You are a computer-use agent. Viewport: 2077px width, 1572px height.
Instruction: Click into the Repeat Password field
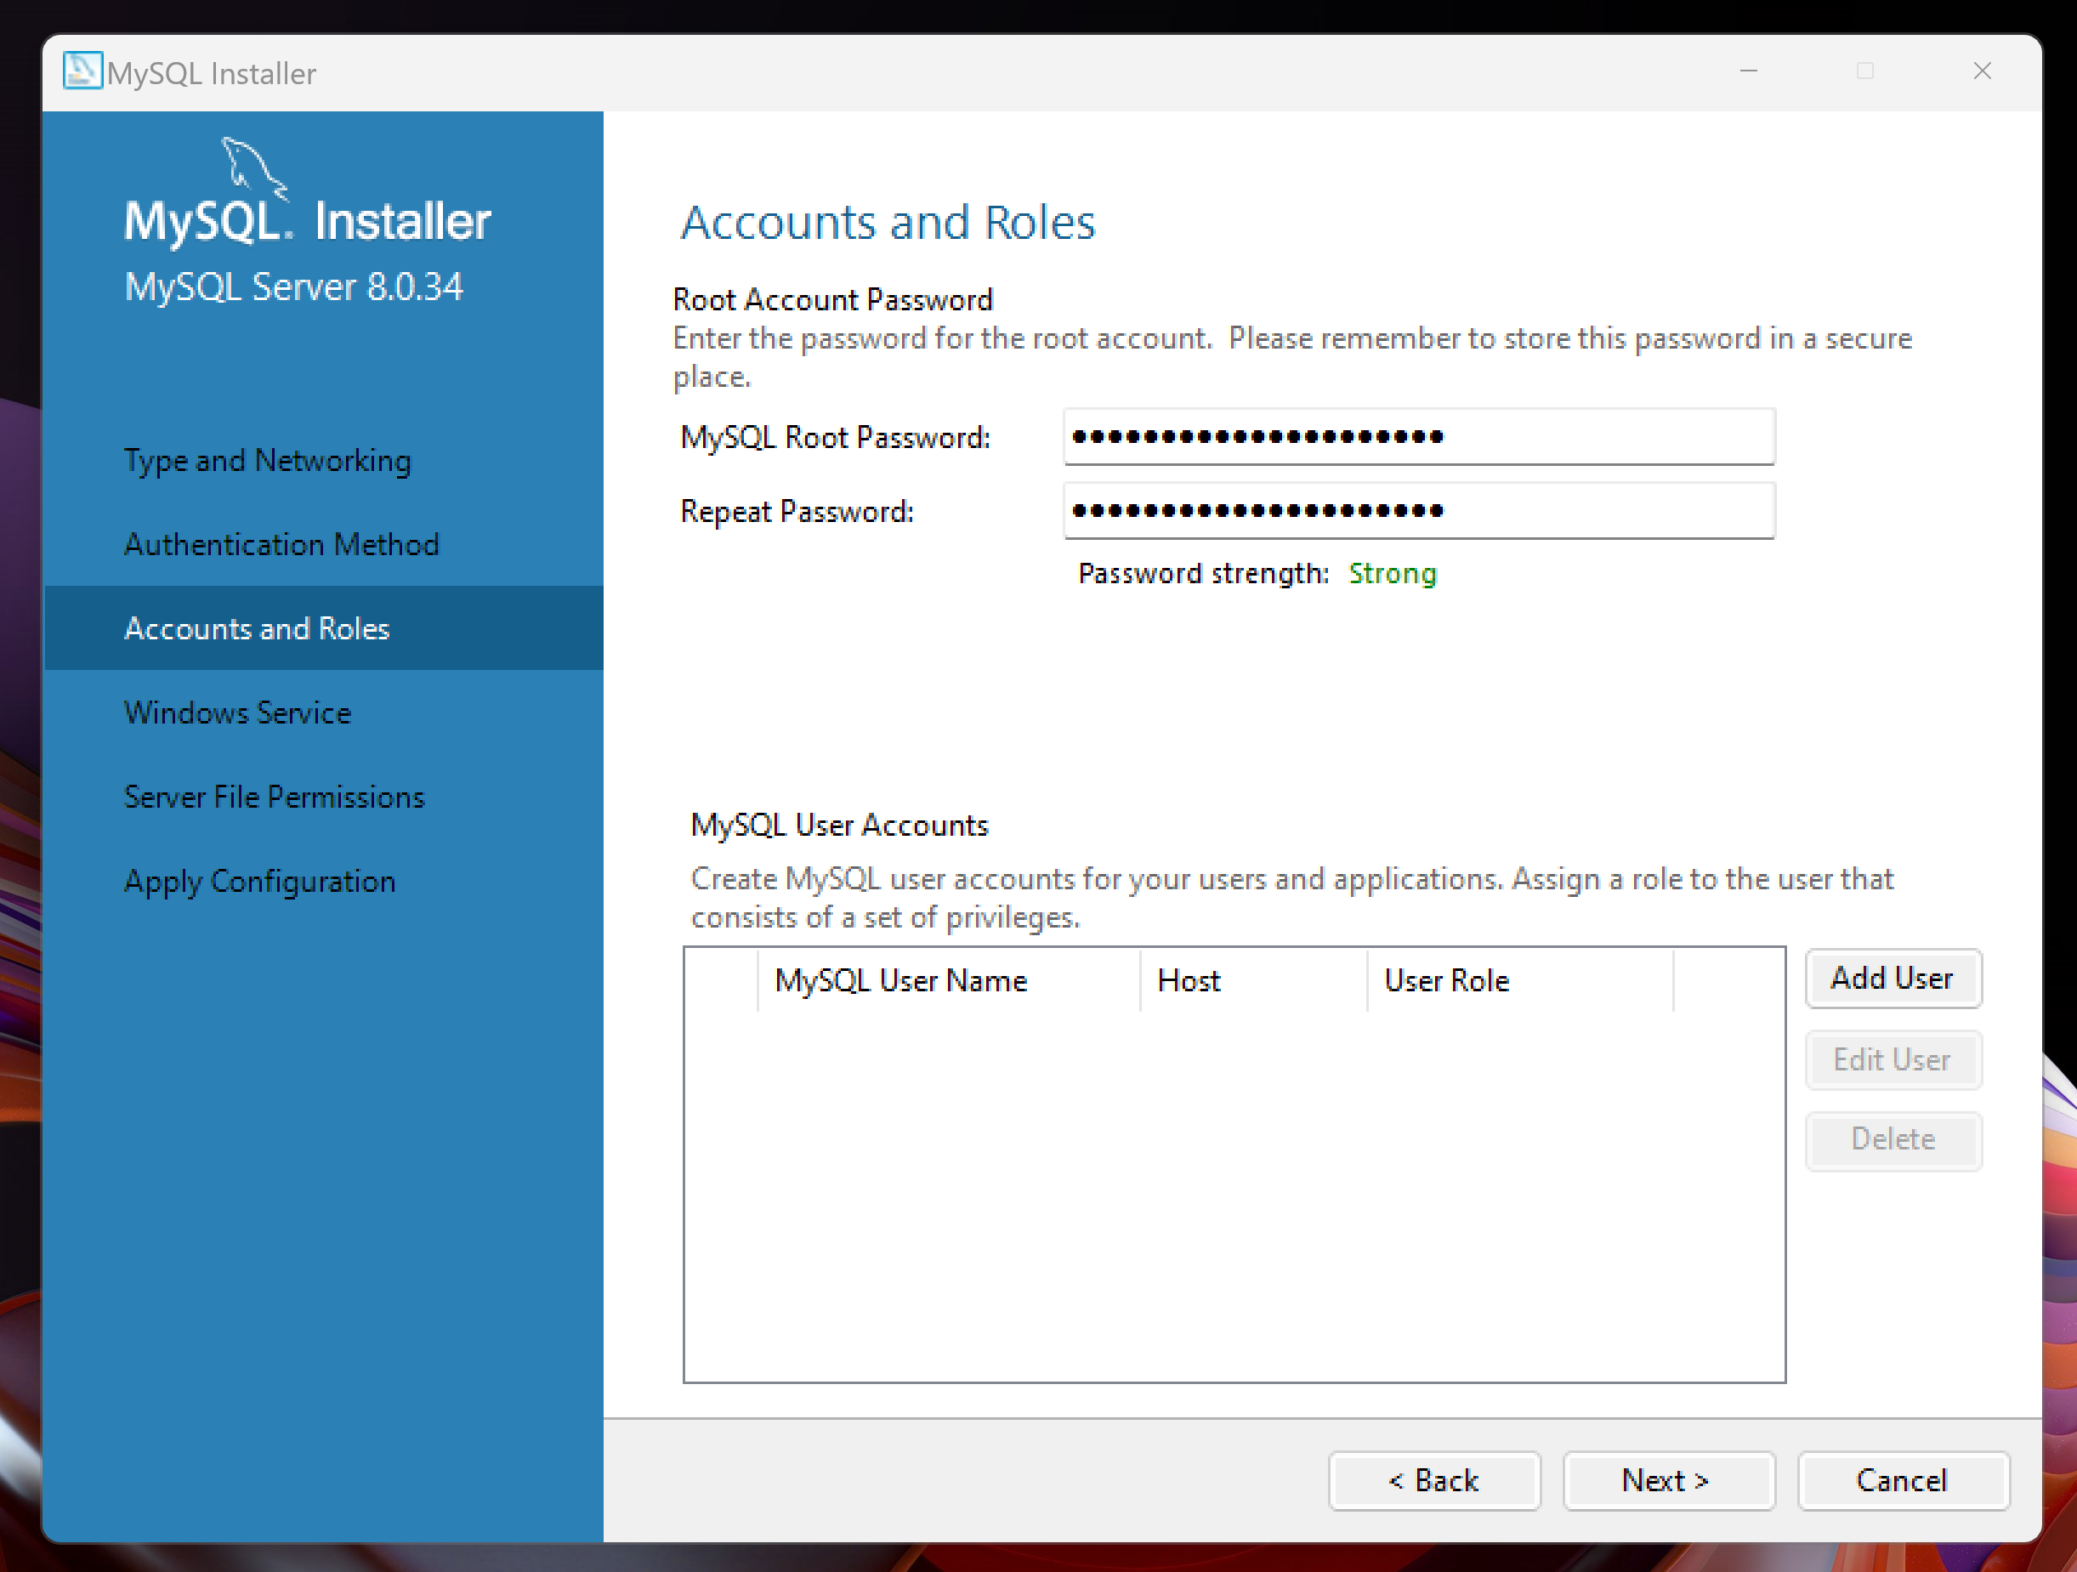click(1418, 511)
